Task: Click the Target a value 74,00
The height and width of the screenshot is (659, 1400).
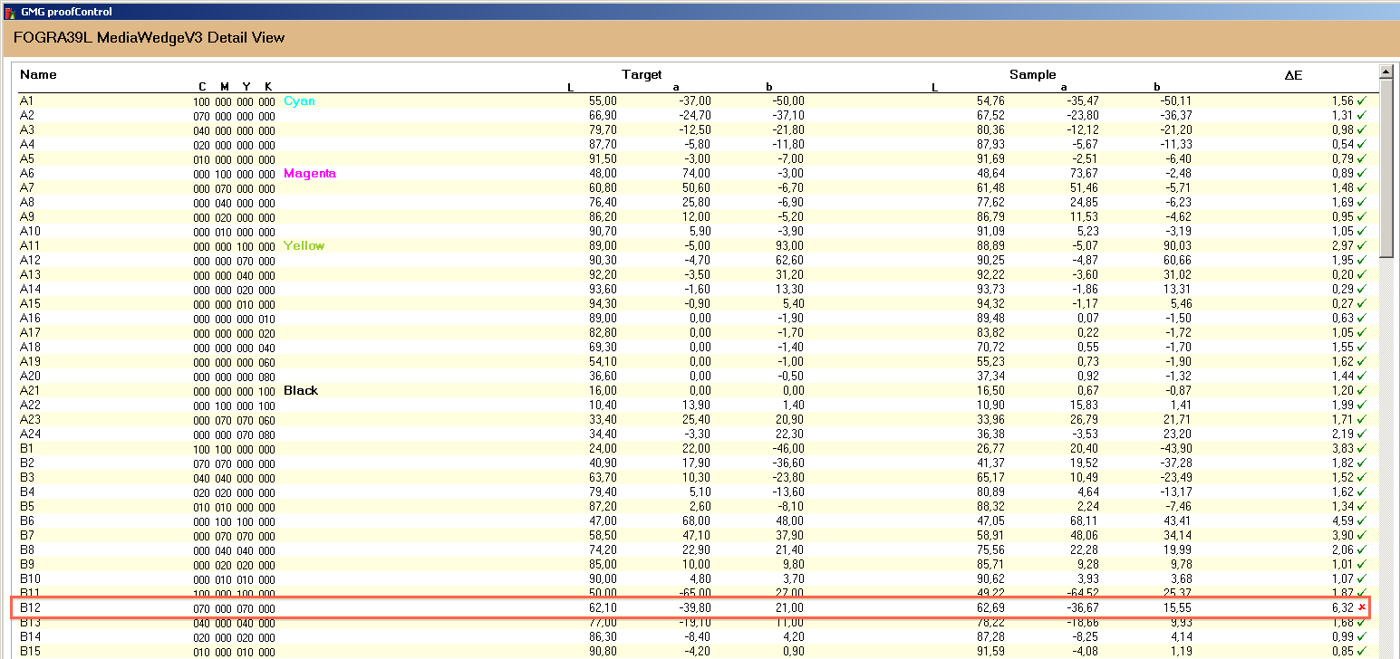Action: [x=697, y=173]
